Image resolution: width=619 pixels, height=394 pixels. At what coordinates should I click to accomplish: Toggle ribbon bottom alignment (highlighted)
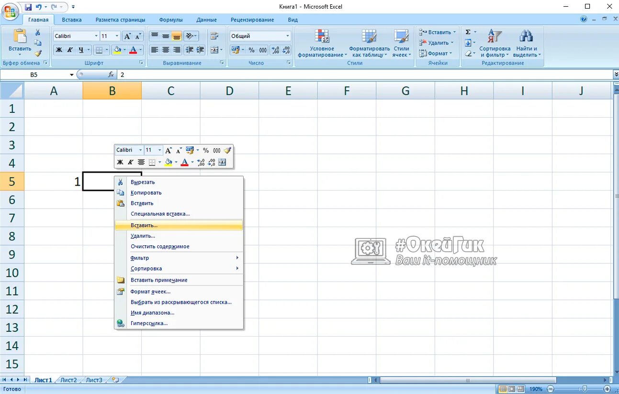[x=177, y=36]
